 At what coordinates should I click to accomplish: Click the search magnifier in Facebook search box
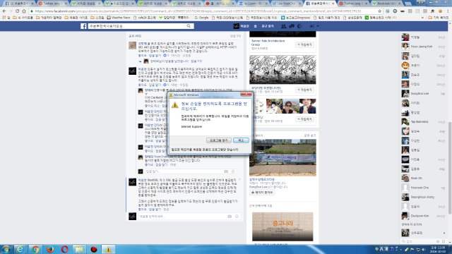189,26
